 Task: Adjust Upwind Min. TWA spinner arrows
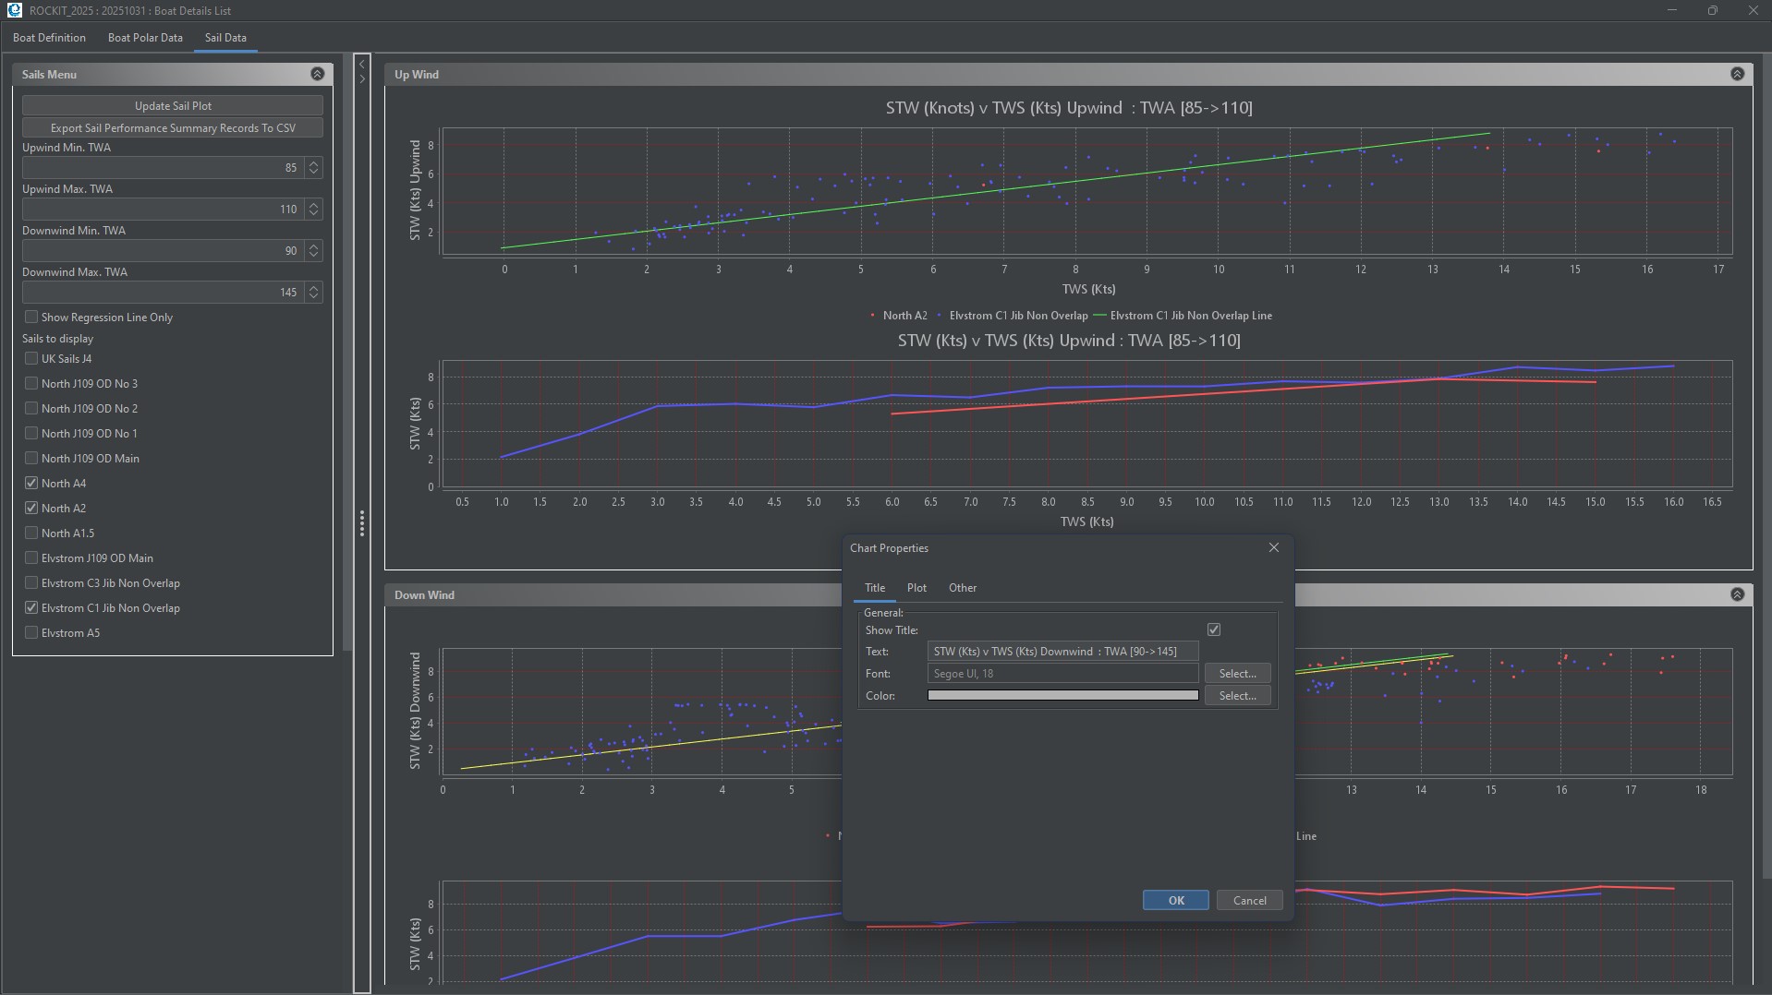(x=314, y=167)
